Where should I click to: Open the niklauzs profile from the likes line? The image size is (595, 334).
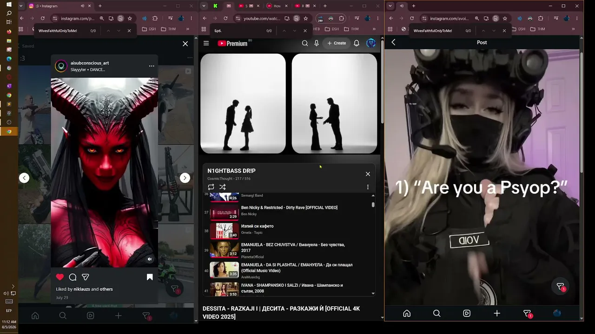[81, 289]
